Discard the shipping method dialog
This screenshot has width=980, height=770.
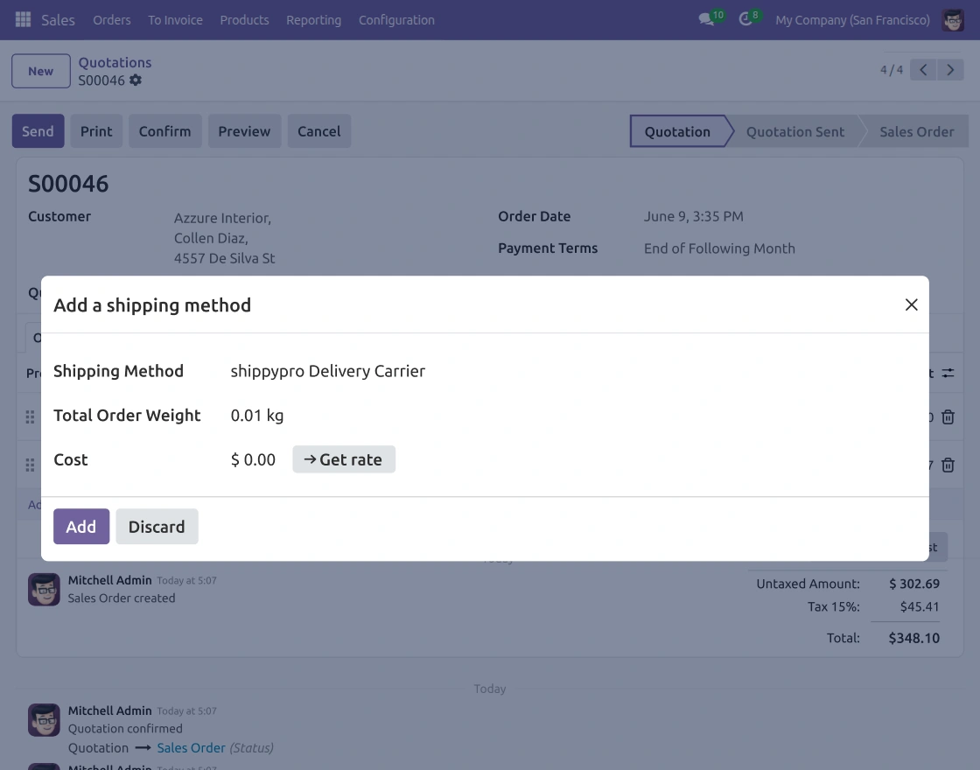[157, 526]
